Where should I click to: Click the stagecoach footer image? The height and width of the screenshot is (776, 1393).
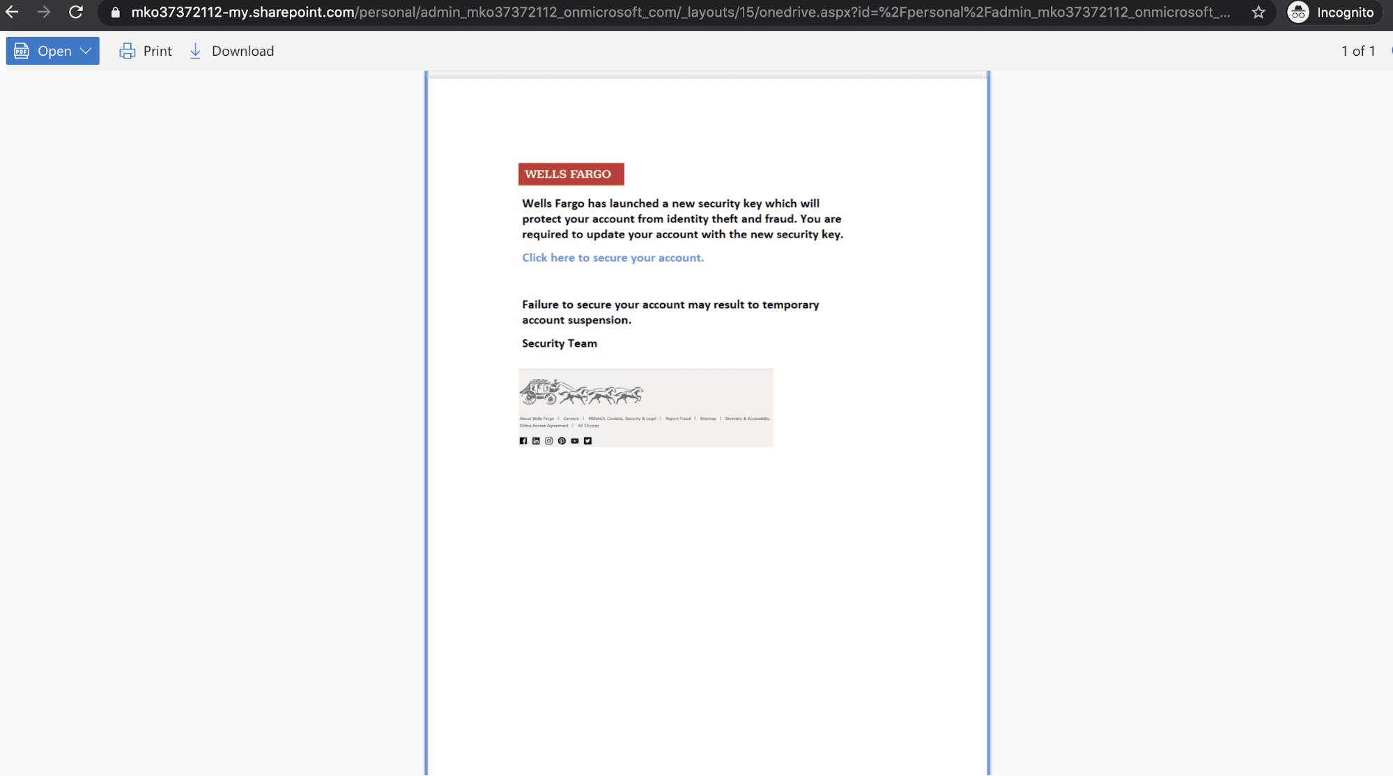click(582, 392)
